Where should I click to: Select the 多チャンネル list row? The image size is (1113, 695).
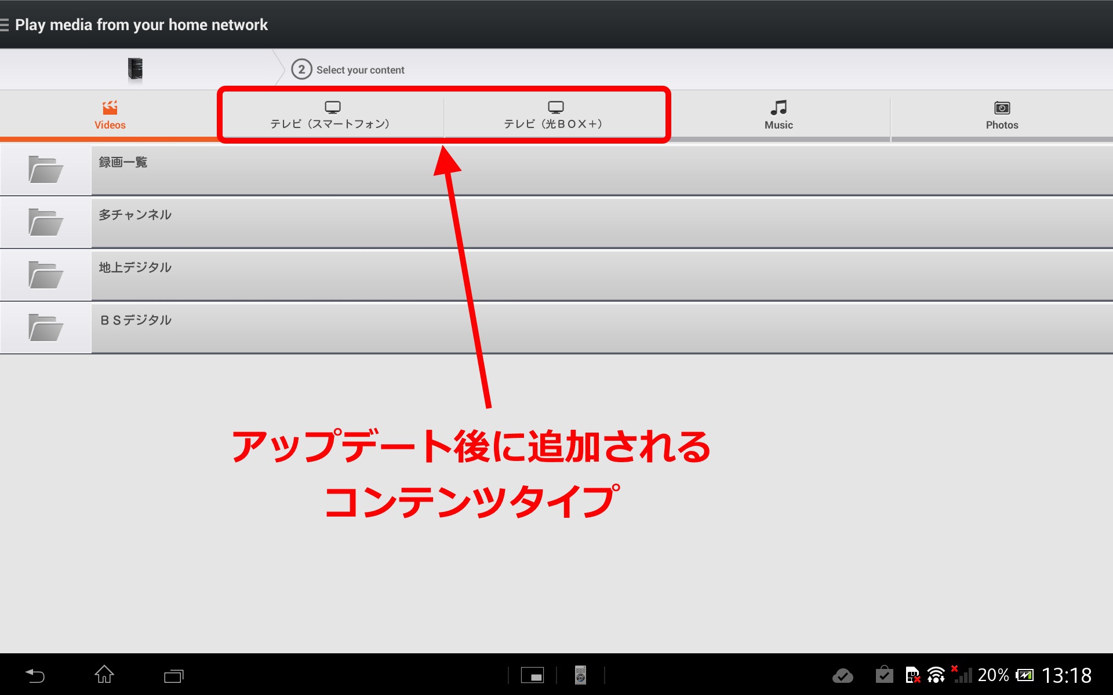pos(556,222)
